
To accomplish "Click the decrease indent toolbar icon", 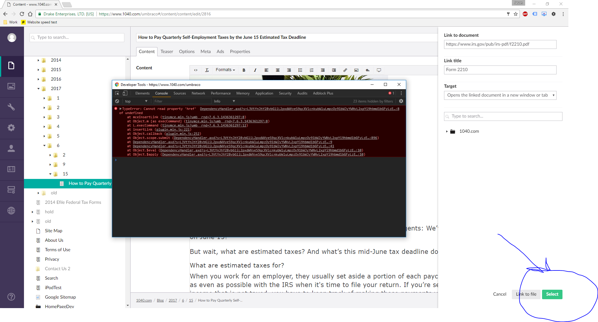I will tap(323, 70).
